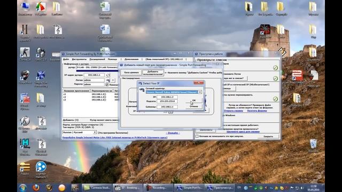This screenshot has width=342, height=192.
Task: Open the Файл menu in Simple Port Forwarding
Action: (x=66, y=59)
